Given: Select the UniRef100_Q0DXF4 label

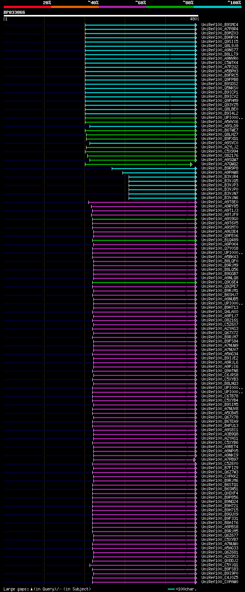Looking at the screenshot, I should click(220, 493).
